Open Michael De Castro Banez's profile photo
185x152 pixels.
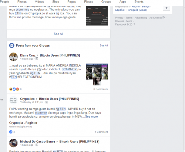coord(13,143)
